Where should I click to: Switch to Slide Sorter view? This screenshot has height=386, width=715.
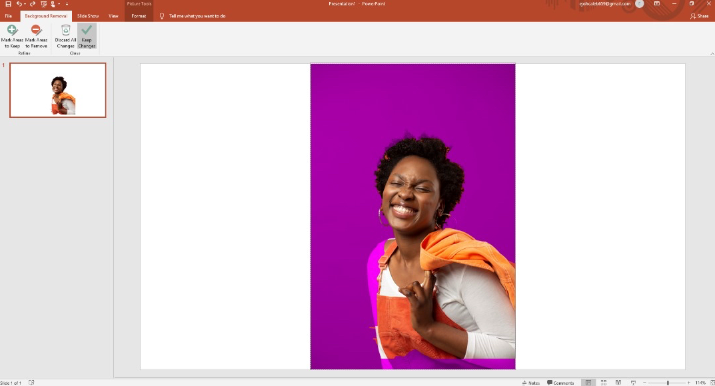603,383
